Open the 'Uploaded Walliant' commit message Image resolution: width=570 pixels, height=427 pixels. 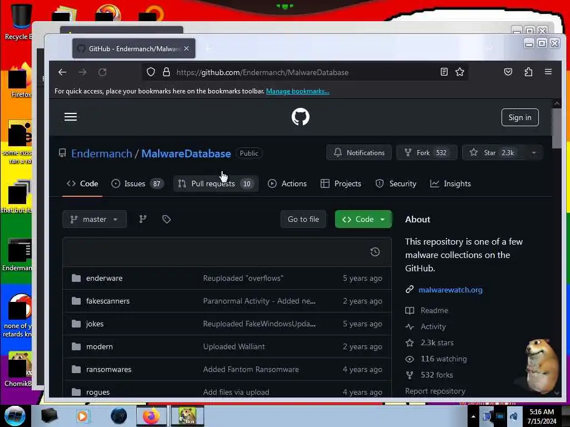(234, 346)
